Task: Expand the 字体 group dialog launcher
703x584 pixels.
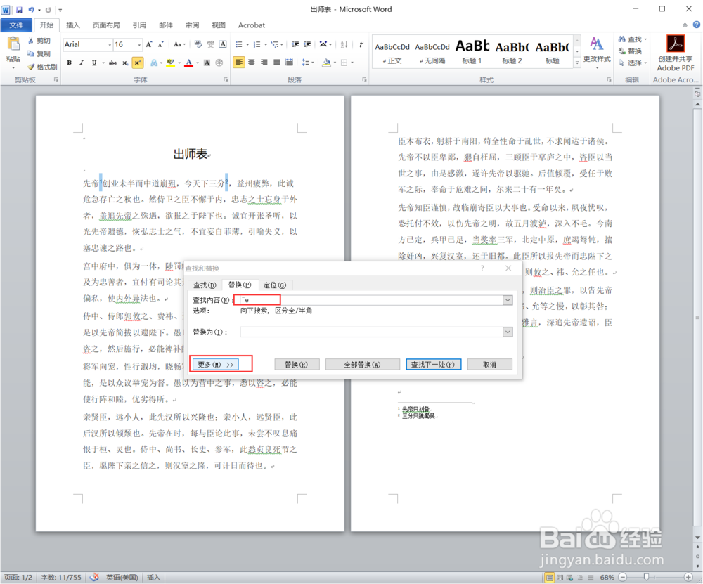Action: coord(225,79)
